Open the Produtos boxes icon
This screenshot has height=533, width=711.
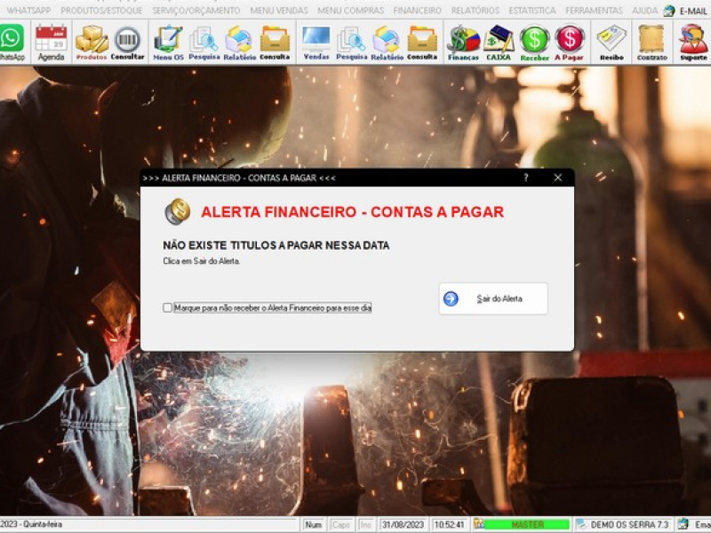(92, 42)
